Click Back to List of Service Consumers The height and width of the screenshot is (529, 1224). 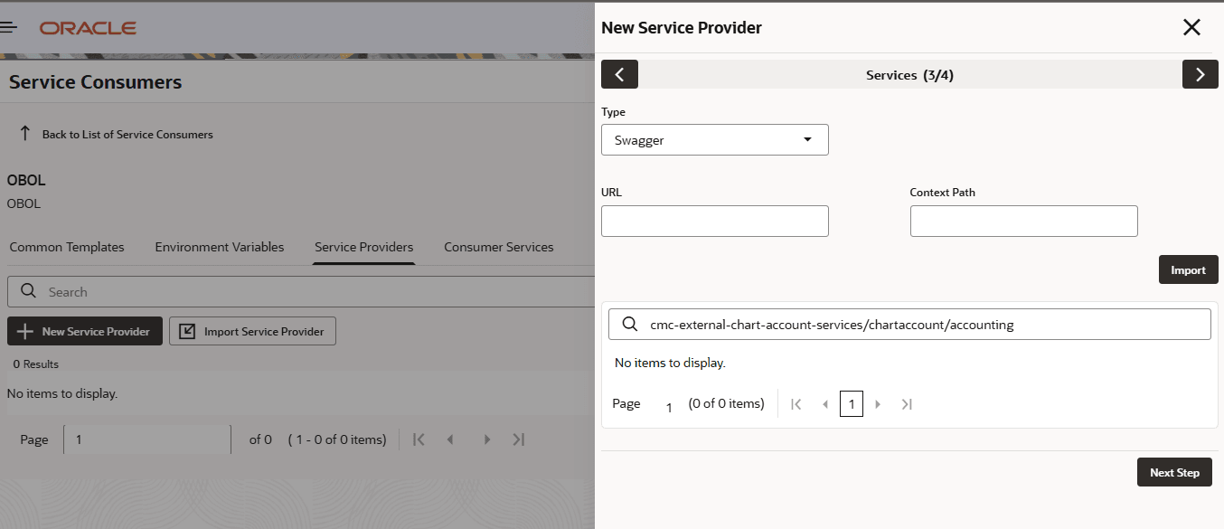click(127, 134)
